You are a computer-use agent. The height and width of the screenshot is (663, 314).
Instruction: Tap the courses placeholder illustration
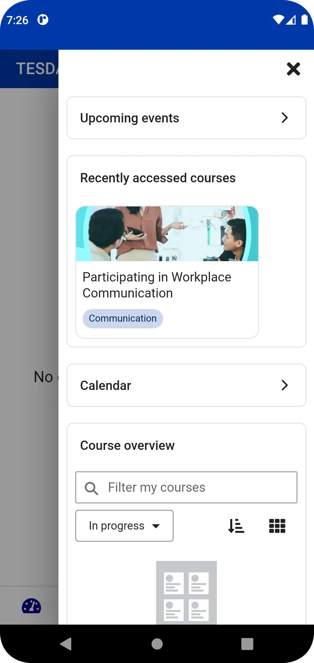[186, 592]
